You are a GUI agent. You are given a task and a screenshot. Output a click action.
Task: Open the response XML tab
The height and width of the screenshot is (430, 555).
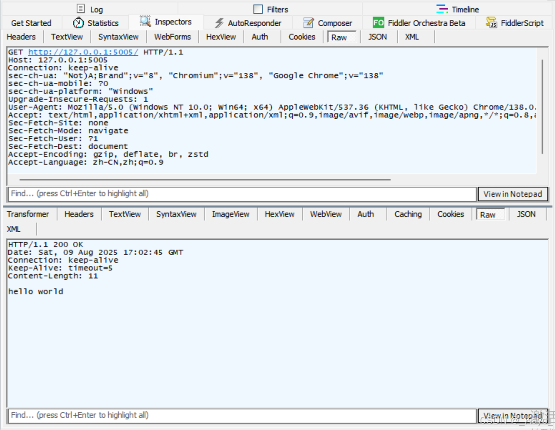[14, 229]
